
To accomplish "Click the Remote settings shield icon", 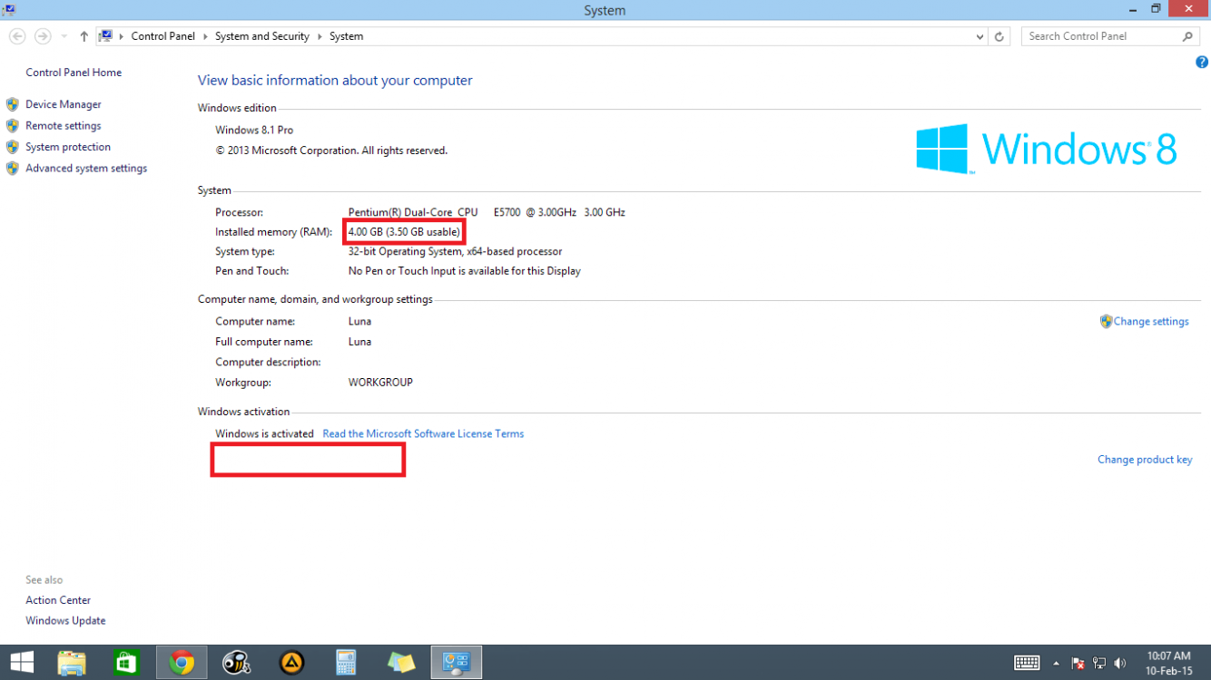I will [x=13, y=126].
